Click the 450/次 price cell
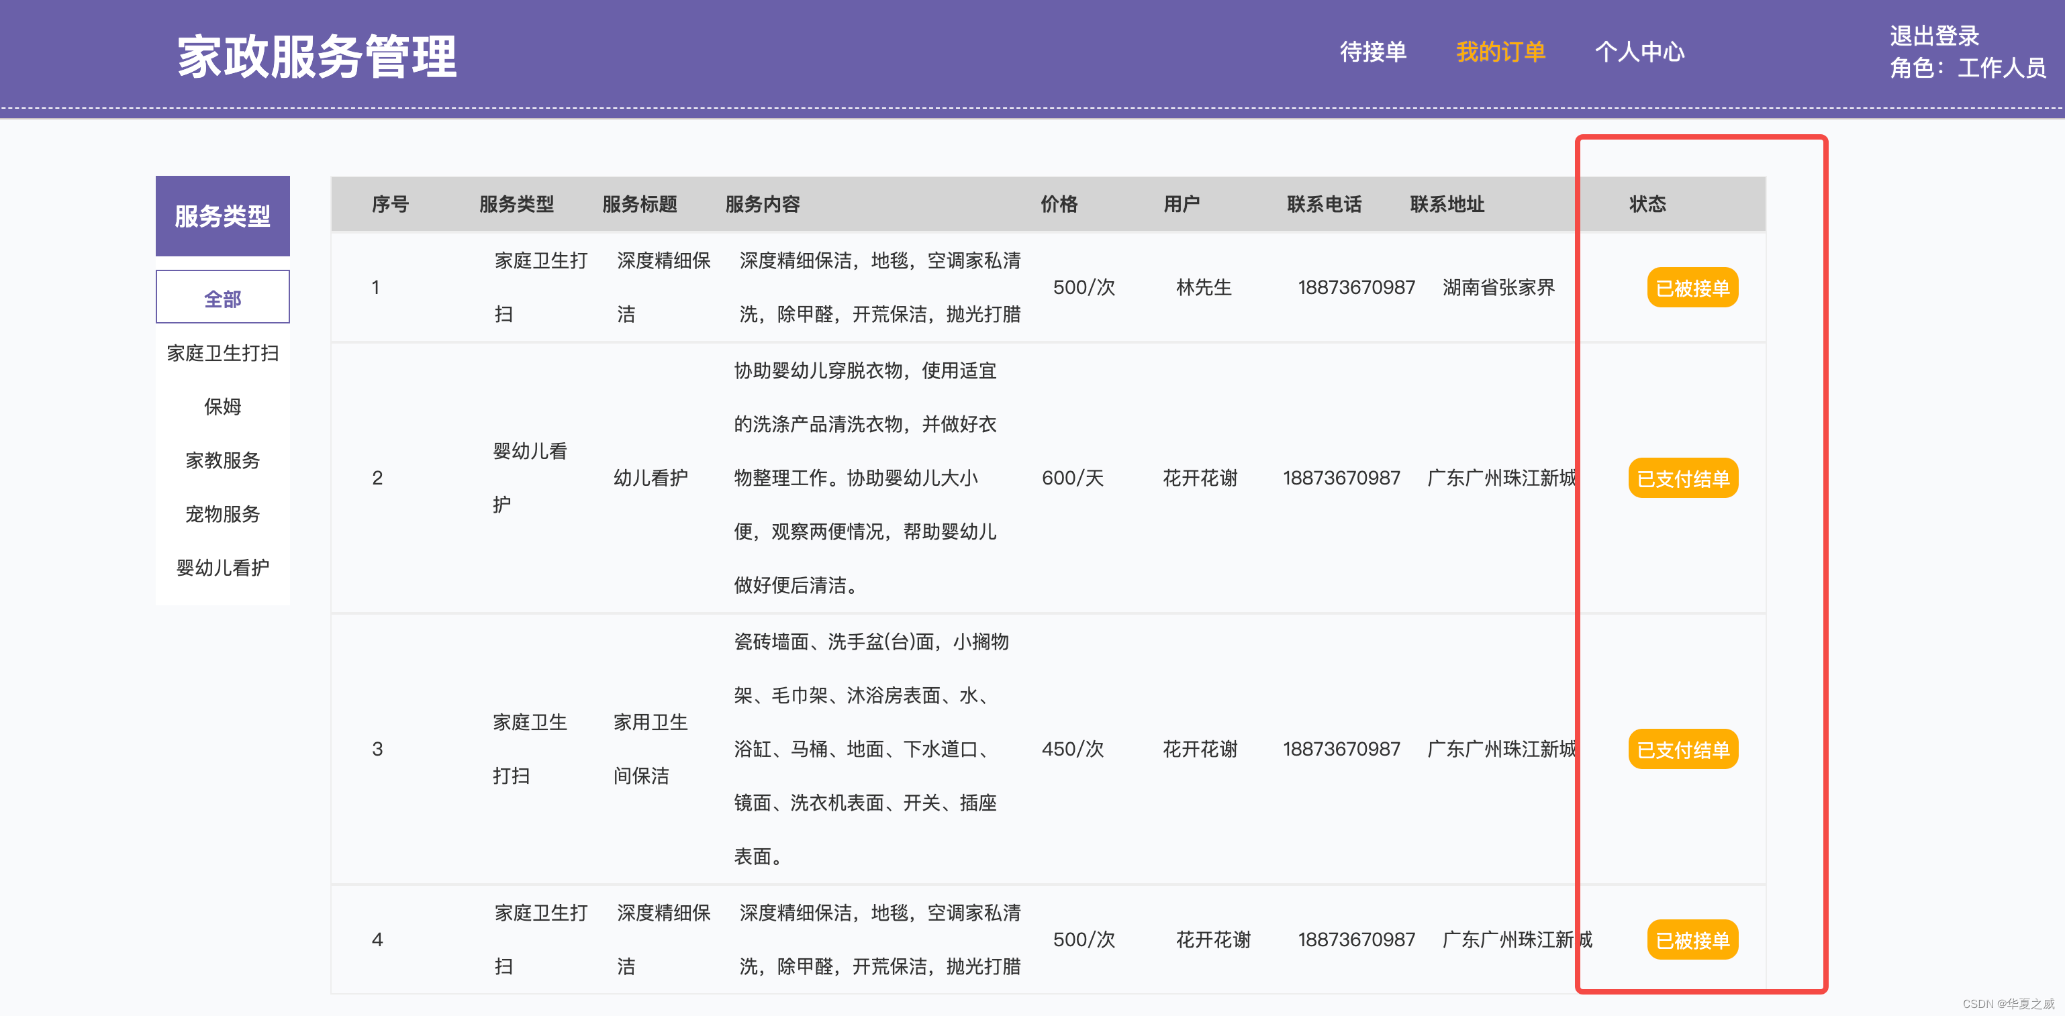Screen dimensions: 2065x1016 point(1073,748)
